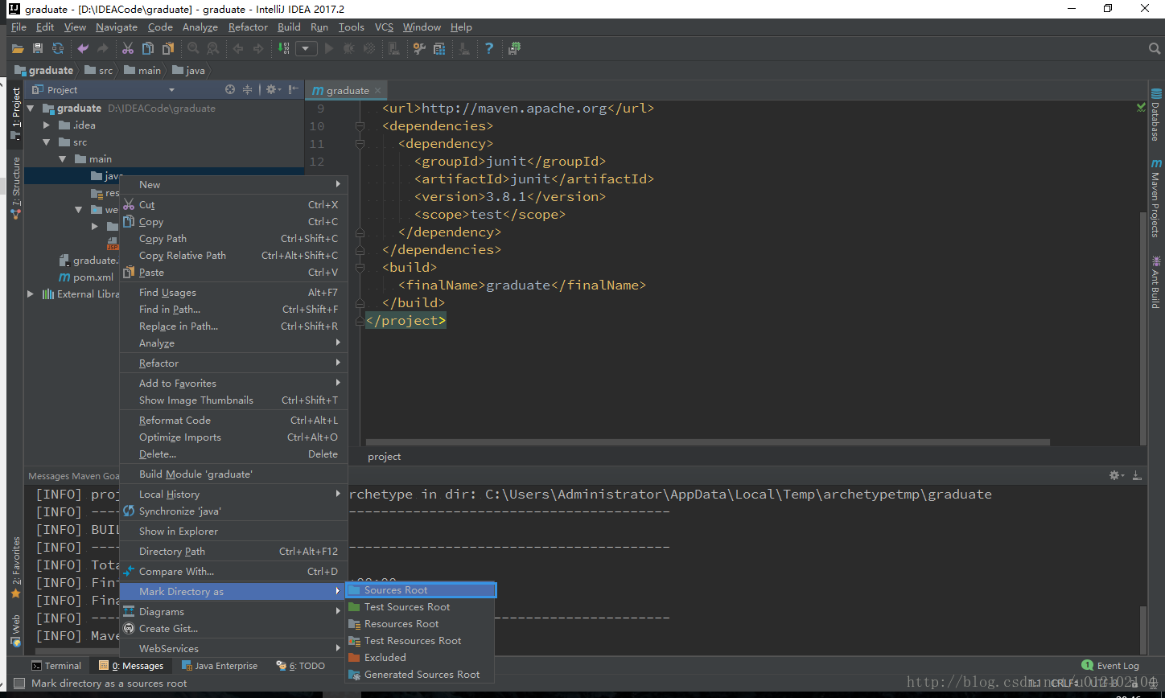Open the Project view type dropdown
Image resolution: width=1165 pixels, height=698 pixels.
coord(171,90)
